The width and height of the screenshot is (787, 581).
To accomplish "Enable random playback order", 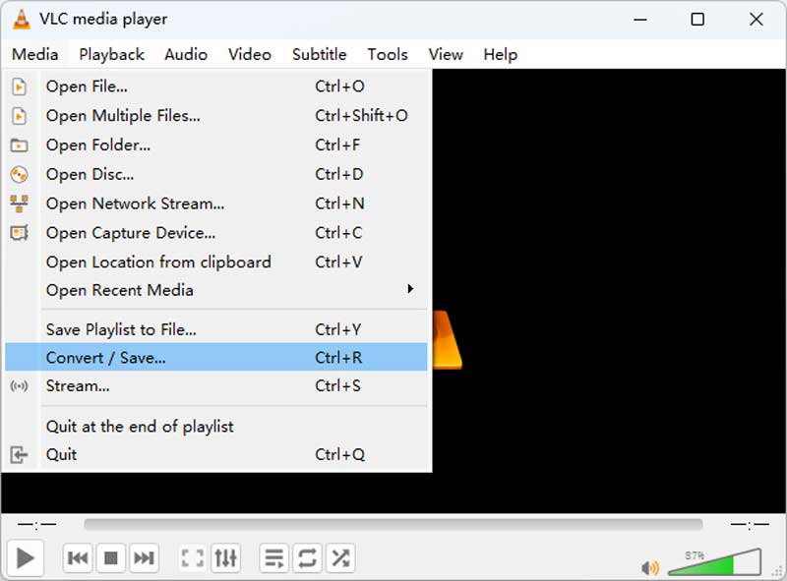I will (x=340, y=557).
